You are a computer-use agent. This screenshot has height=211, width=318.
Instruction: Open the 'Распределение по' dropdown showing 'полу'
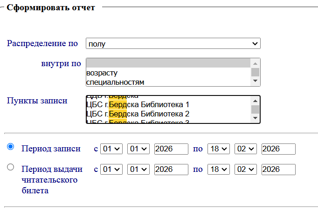173,43
